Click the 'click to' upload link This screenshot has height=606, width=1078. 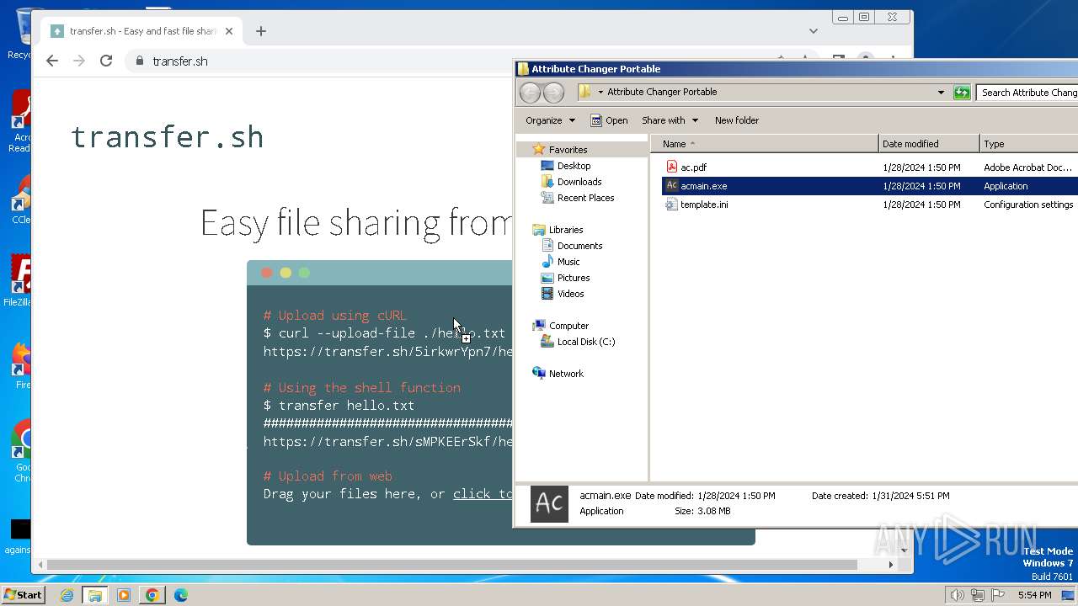pos(483,494)
